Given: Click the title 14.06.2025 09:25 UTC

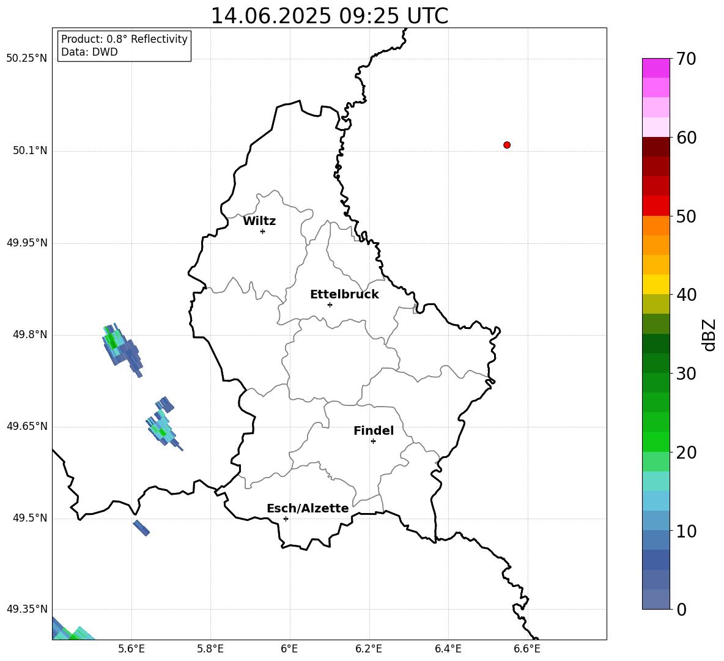Looking at the screenshot, I should (329, 16).
